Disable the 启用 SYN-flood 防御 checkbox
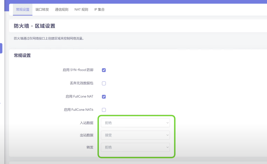267x164 pixels. click(104, 70)
